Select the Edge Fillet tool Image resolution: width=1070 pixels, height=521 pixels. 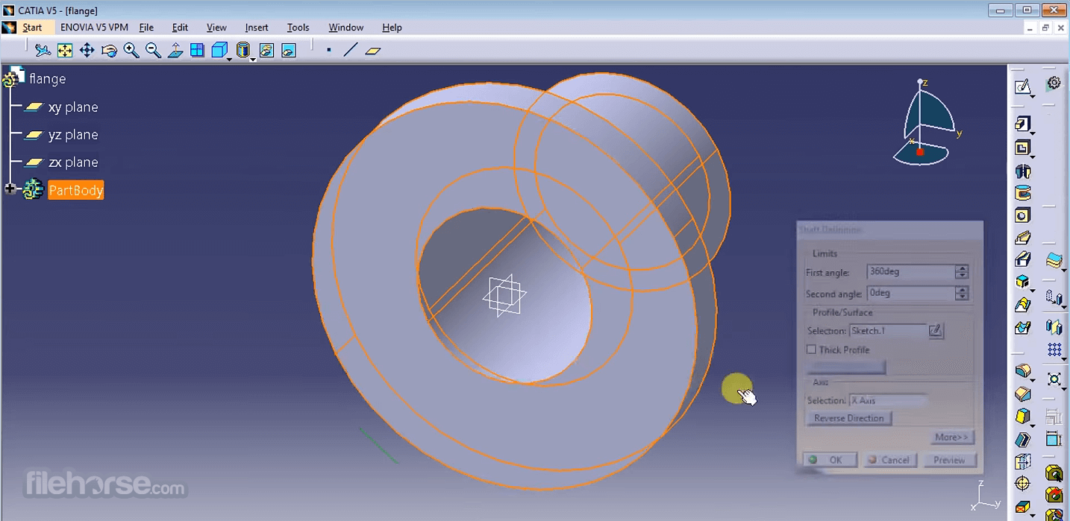pos(1022,370)
